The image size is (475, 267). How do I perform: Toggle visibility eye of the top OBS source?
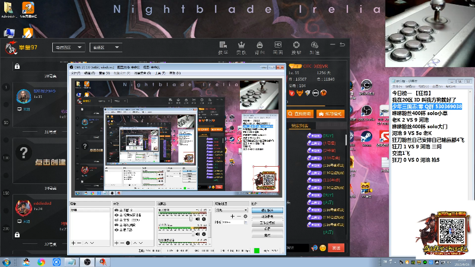click(116, 210)
